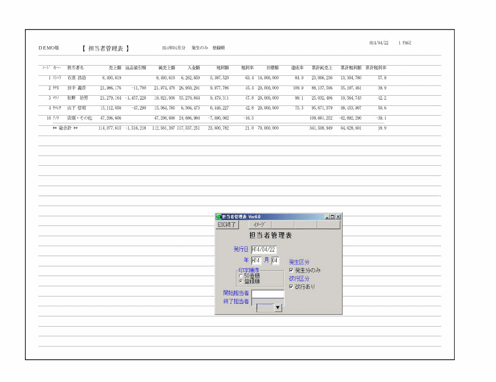496x382 pixels.
Task: Click the 開始担当者 input field
Action: click(x=268, y=294)
